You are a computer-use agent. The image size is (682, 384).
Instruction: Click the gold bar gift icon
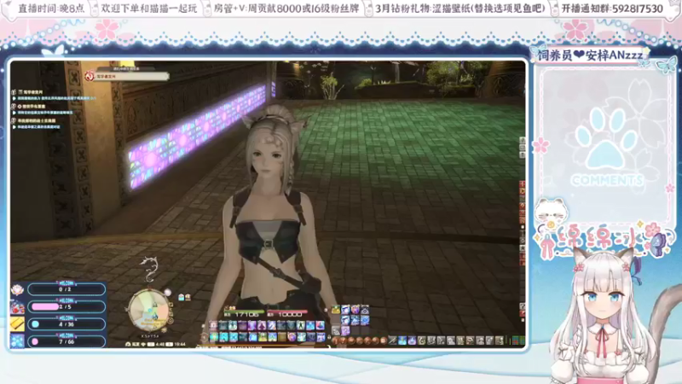pos(17,324)
